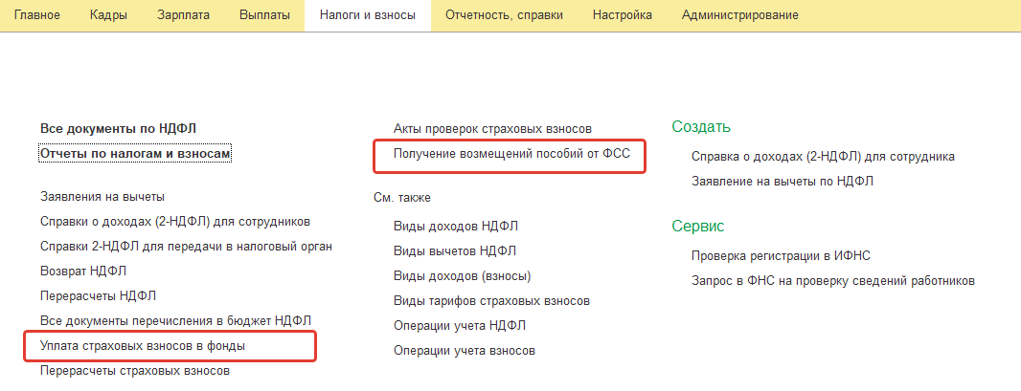Click the См. также heading
The height and width of the screenshot is (391, 1021).
point(401,198)
